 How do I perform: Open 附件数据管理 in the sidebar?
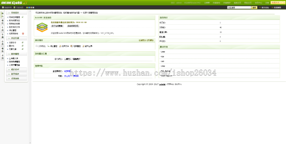(14, 62)
